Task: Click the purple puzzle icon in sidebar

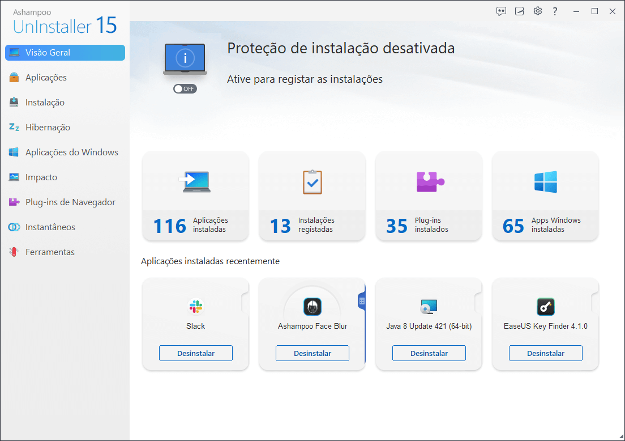Action: [14, 202]
